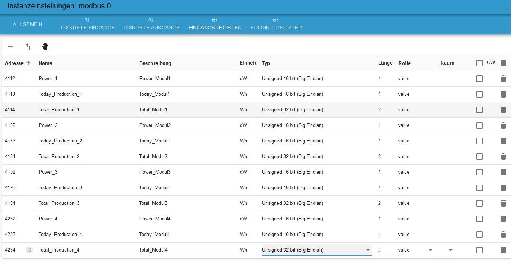Sort table by Raum column header
The image size is (511, 261).
pyautogui.click(x=447, y=63)
